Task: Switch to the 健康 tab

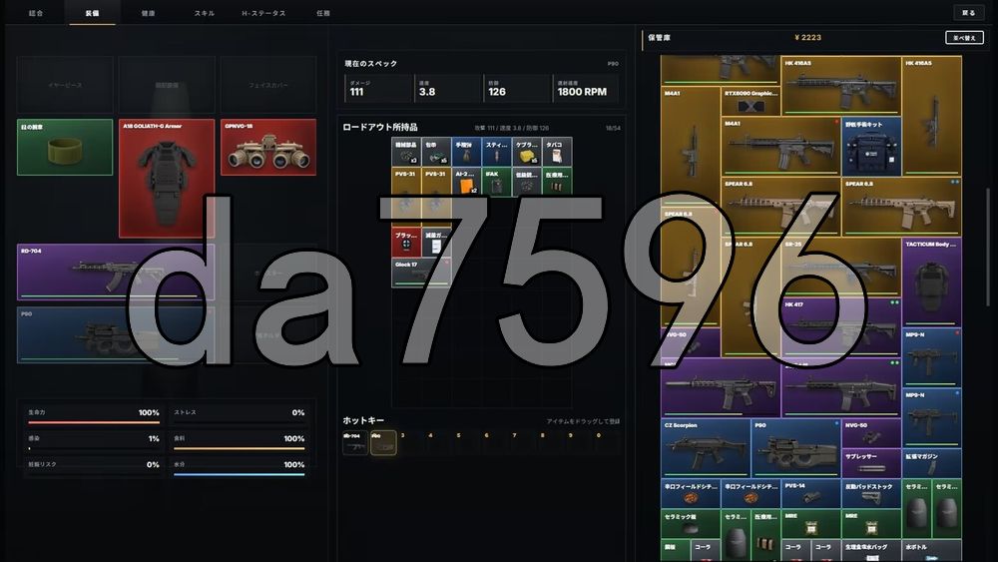Action: (149, 13)
